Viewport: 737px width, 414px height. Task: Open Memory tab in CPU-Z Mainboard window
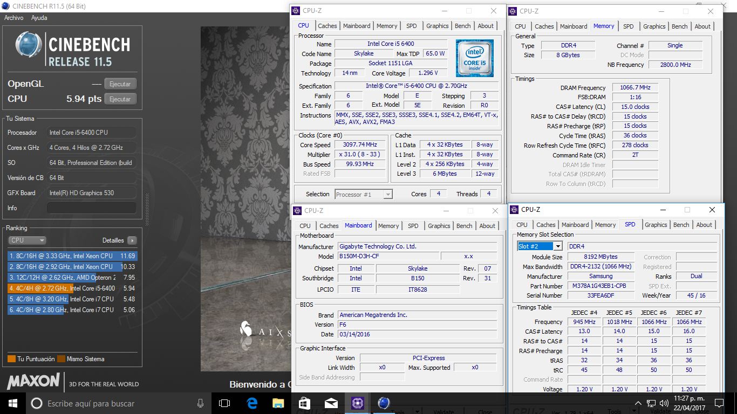click(388, 226)
